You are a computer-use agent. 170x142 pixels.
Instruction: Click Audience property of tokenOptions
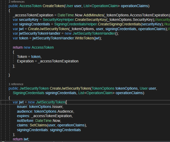pyautogui.click(x=65, y=112)
